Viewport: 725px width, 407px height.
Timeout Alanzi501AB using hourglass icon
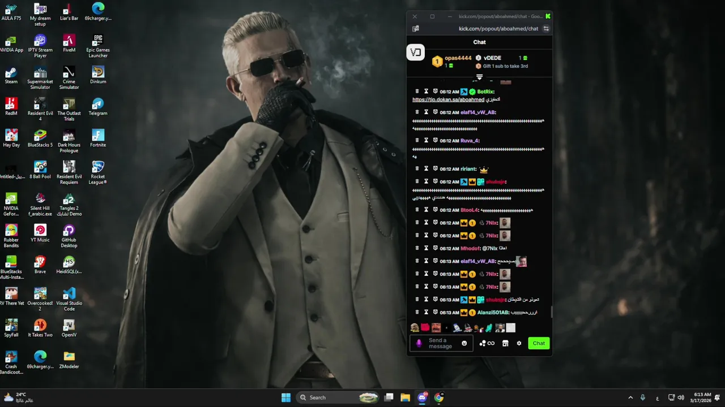point(426,312)
